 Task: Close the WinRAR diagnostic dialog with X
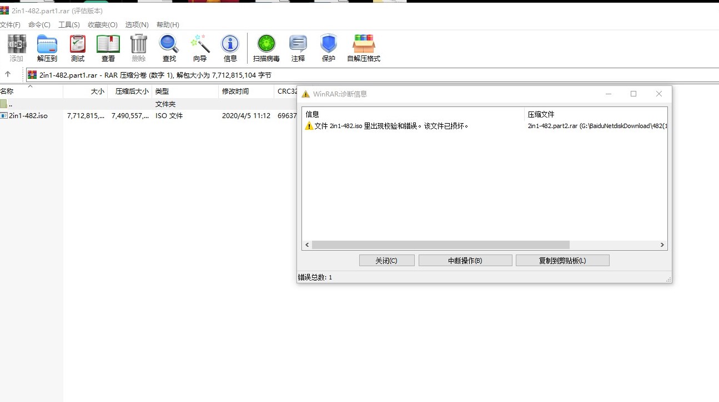pos(659,94)
